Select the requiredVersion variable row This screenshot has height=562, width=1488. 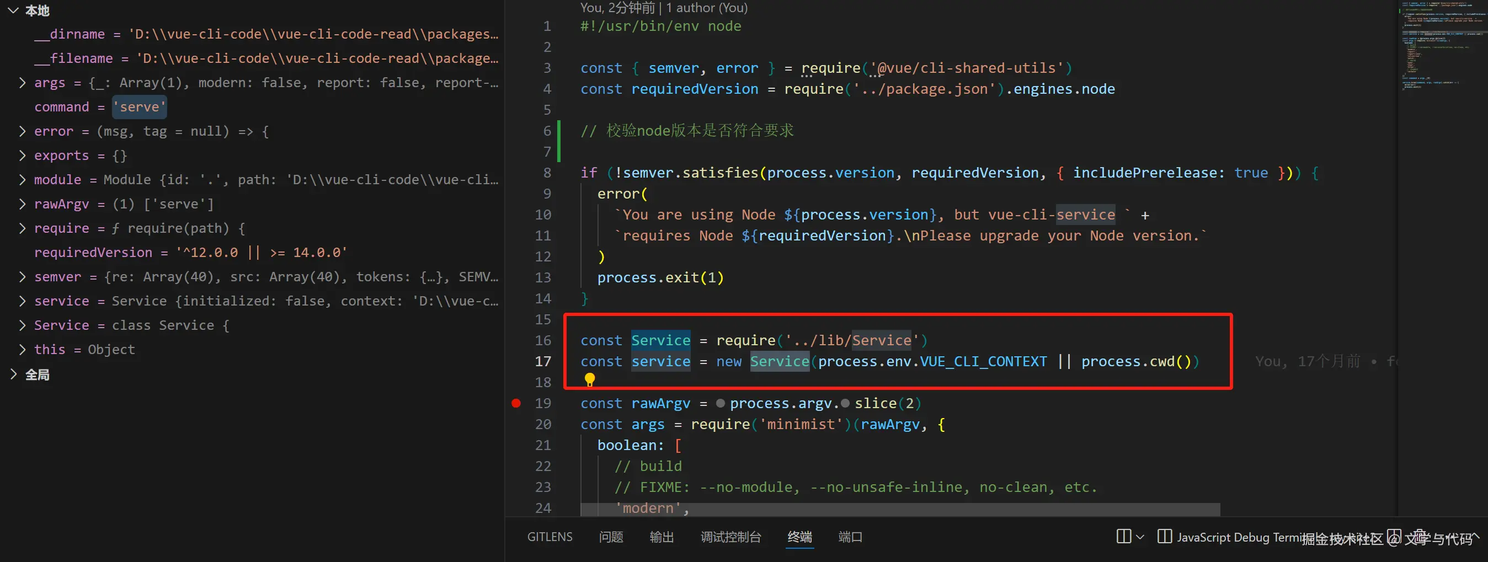(x=252, y=253)
